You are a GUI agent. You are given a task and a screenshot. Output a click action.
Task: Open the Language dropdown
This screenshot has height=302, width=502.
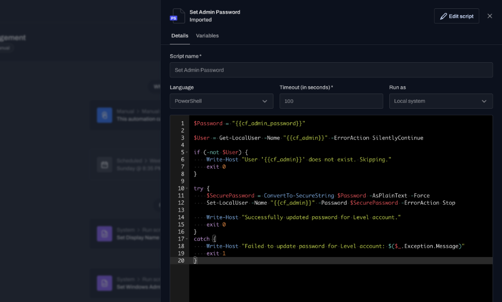[x=221, y=101]
